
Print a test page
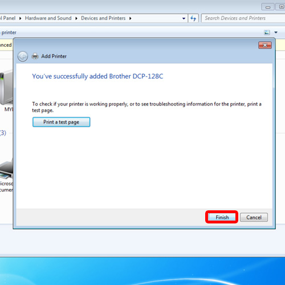click(61, 122)
